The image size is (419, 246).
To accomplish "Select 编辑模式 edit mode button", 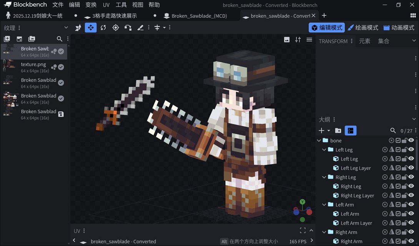I will [x=327, y=28].
